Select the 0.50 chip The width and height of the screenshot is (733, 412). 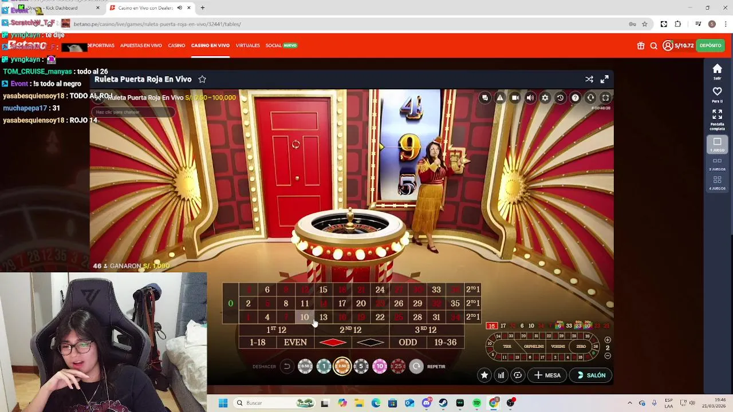point(305,366)
